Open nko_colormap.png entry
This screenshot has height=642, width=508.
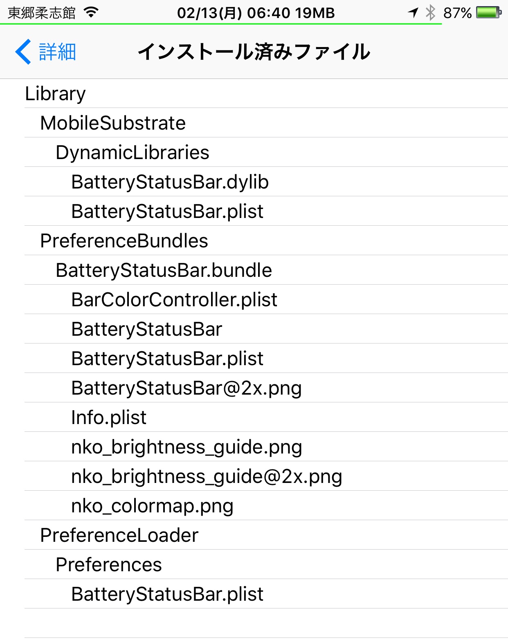click(266, 506)
